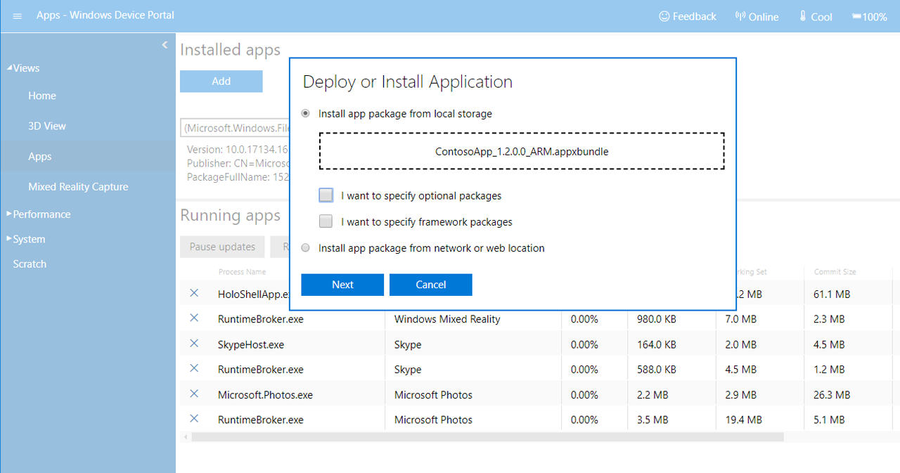Open the hamburger menu icon
The height and width of the screenshot is (473, 900).
click(x=18, y=16)
